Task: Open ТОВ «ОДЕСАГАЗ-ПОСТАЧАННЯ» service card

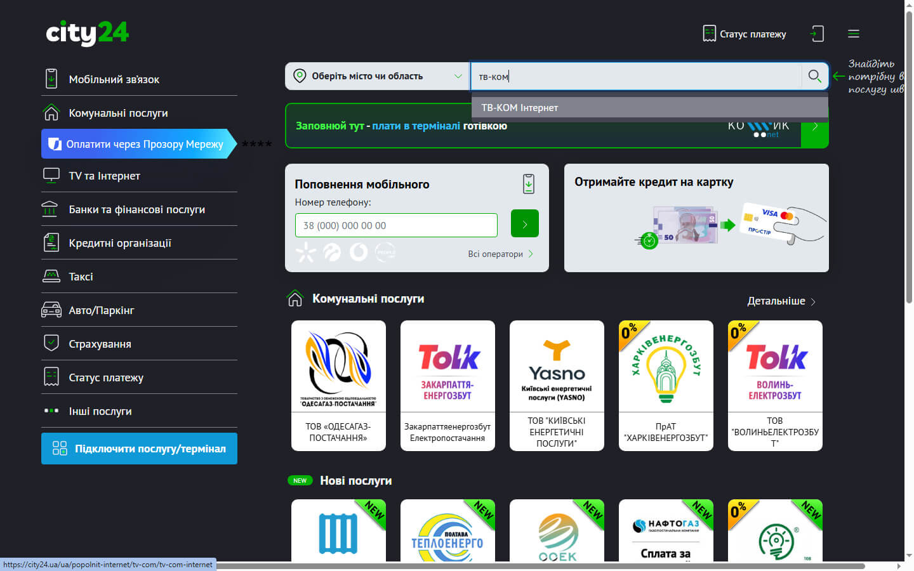Action: (x=338, y=386)
